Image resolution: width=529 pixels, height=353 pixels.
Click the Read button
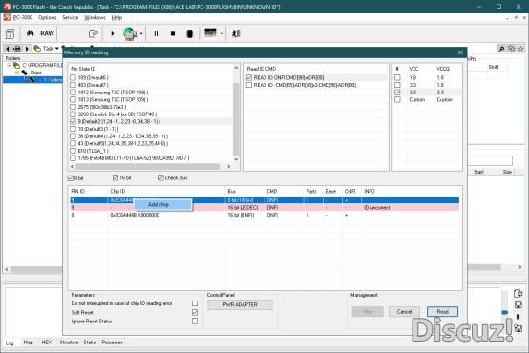pos(442,312)
